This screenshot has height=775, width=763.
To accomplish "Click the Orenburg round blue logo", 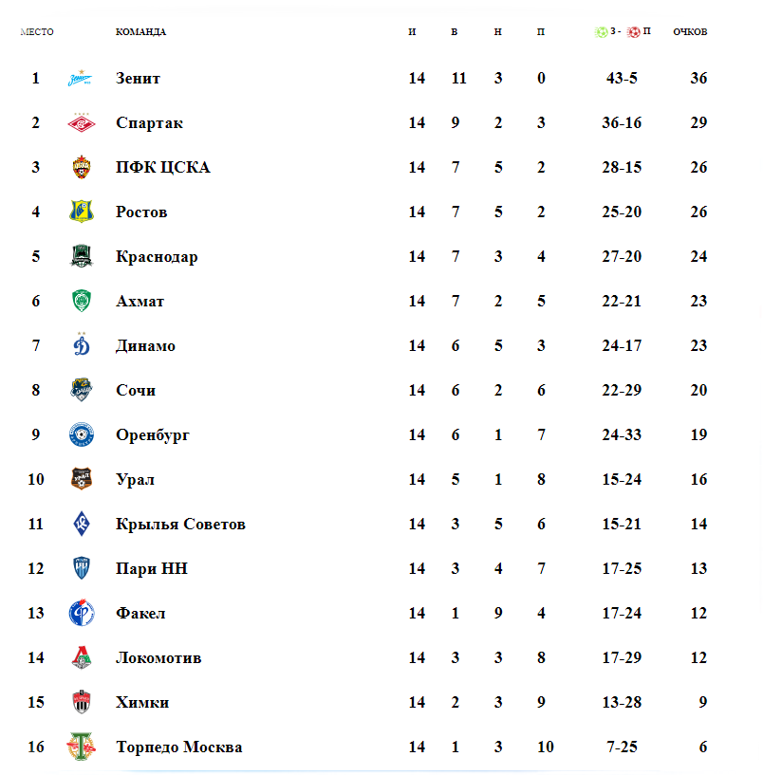I will [81, 434].
